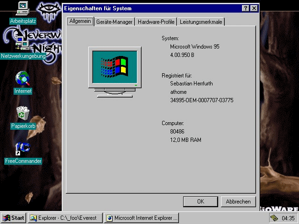Open the Hardware-Profile tab
The height and width of the screenshot is (224, 299).
156,22
